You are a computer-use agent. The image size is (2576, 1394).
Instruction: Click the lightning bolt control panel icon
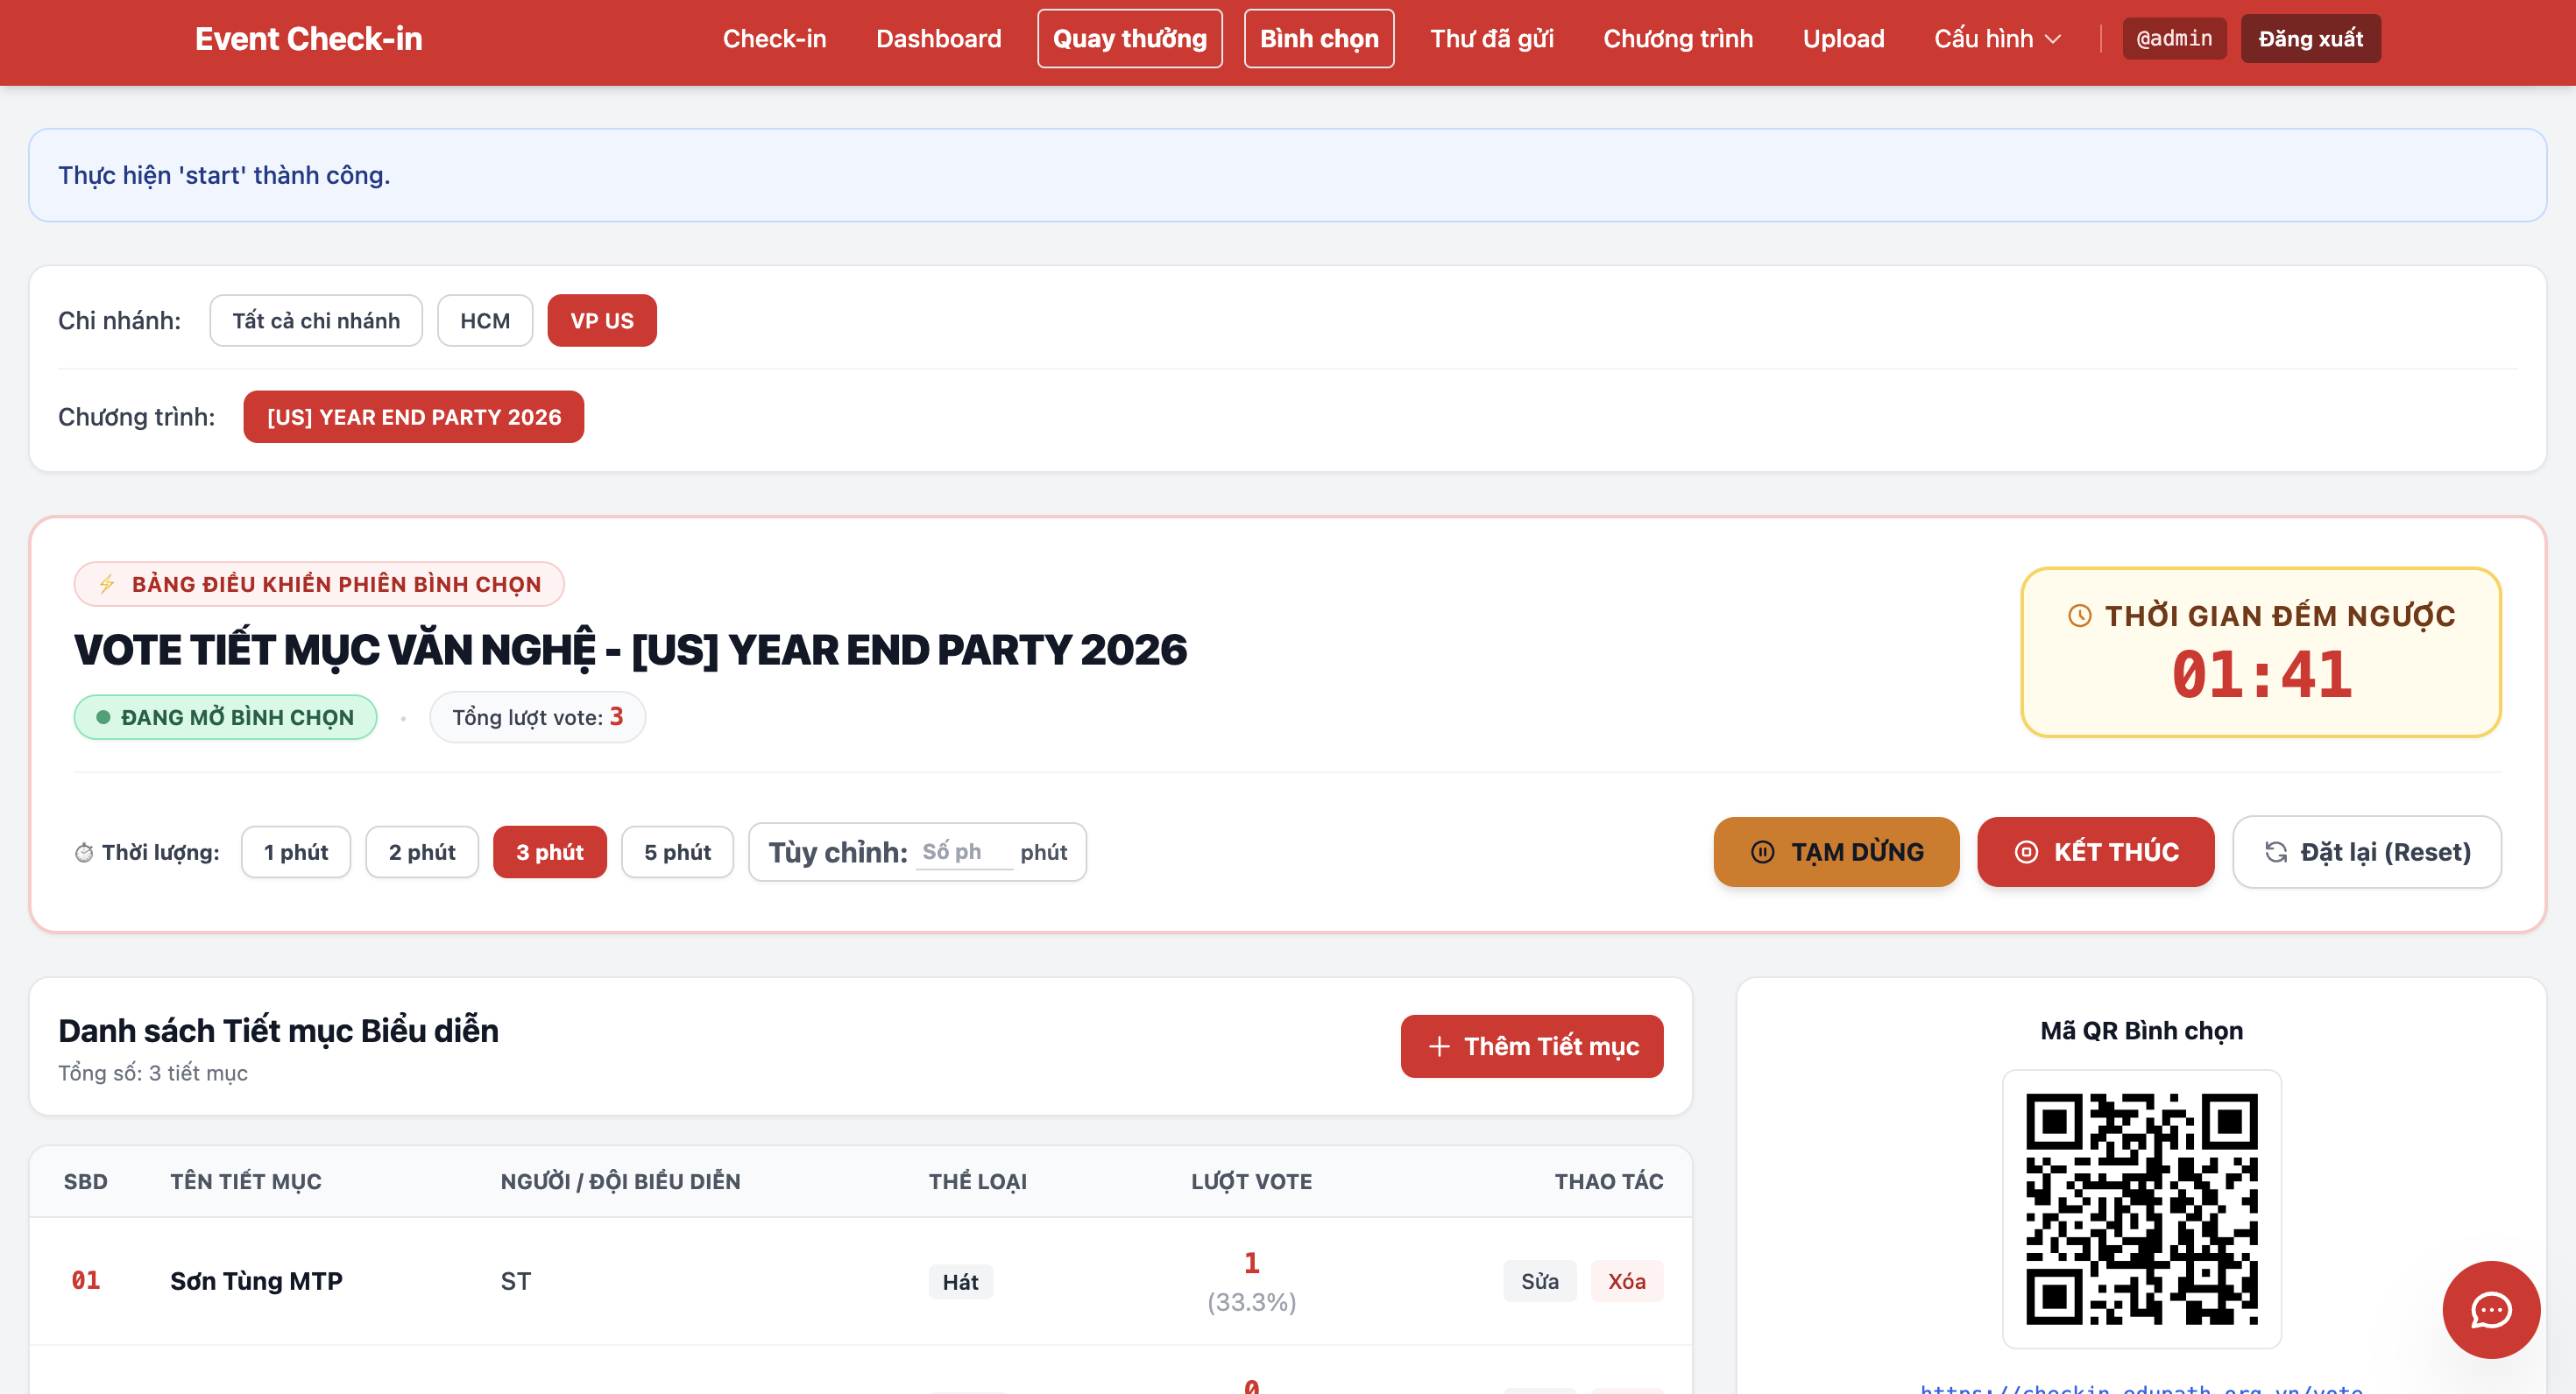tap(107, 583)
